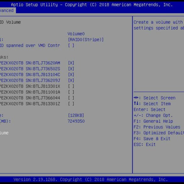Click the Version 2.19.1268 footer text
The width and height of the screenshot is (184, 184).
91,179
